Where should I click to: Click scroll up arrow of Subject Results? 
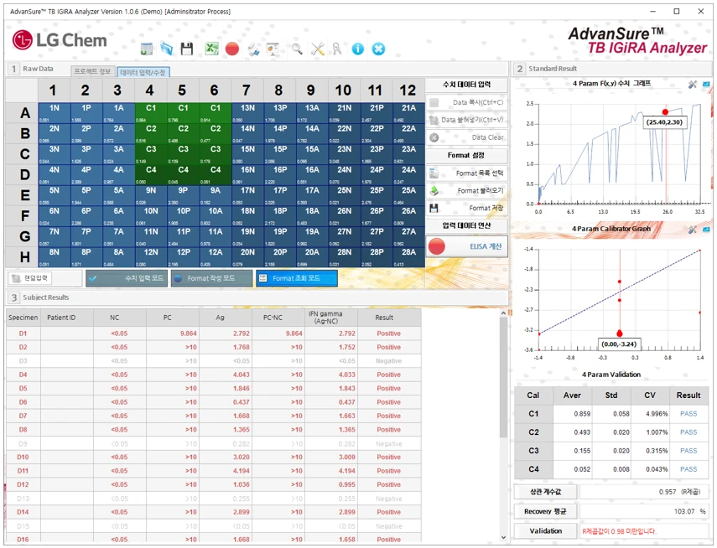tap(503, 313)
